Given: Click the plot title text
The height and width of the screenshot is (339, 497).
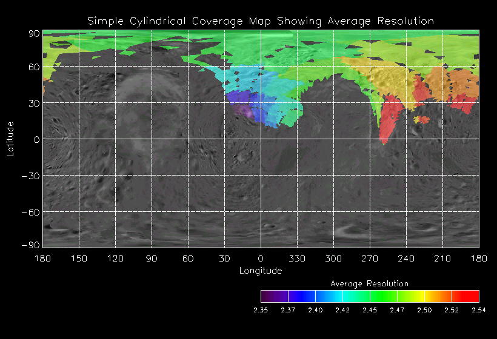Looking at the screenshot, I should click(261, 21).
